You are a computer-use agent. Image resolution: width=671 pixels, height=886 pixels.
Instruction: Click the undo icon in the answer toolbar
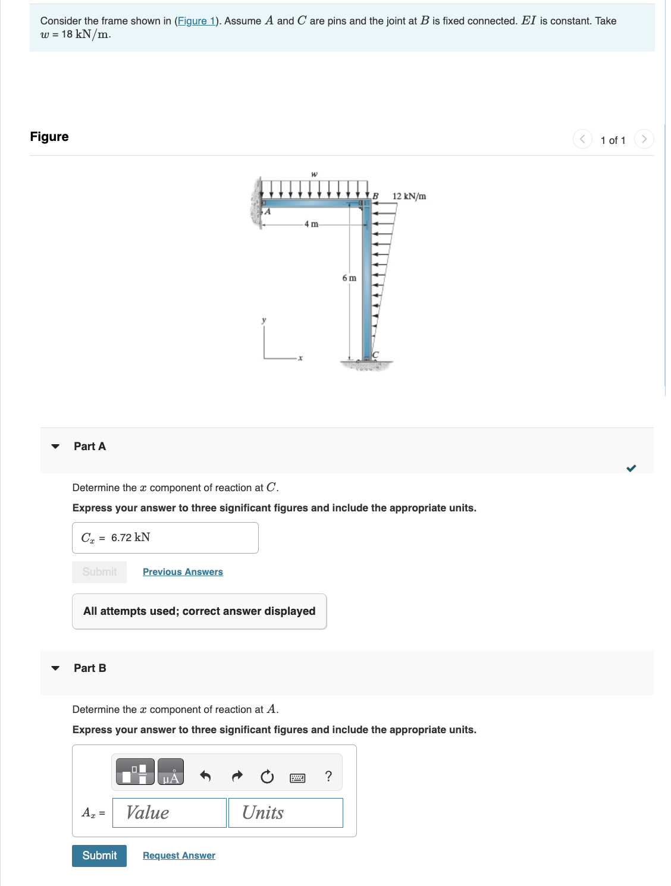click(205, 776)
